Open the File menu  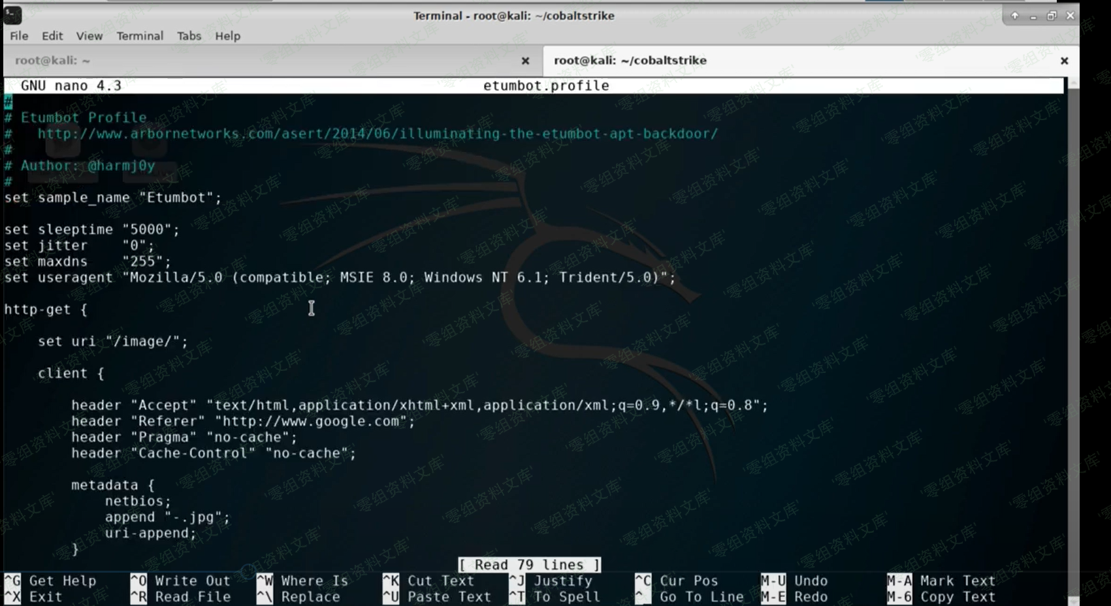[19, 36]
